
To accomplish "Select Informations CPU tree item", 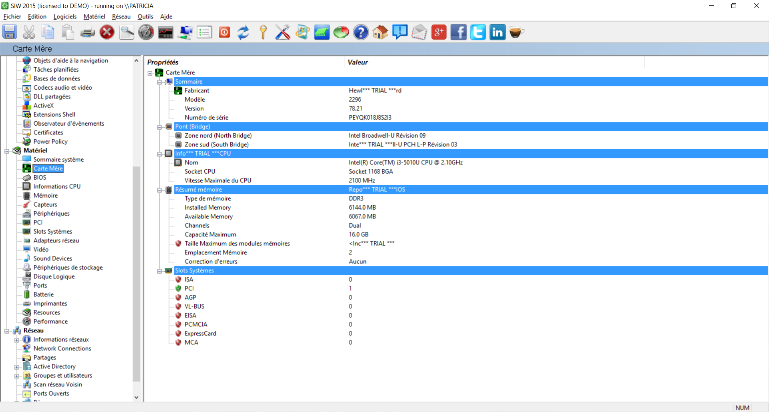I will click(x=57, y=186).
